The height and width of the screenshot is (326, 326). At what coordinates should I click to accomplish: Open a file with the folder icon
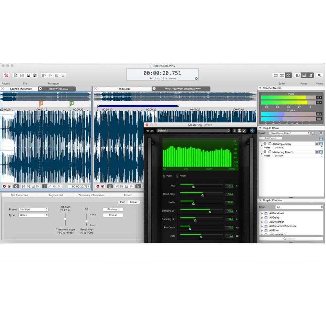click(22, 75)
